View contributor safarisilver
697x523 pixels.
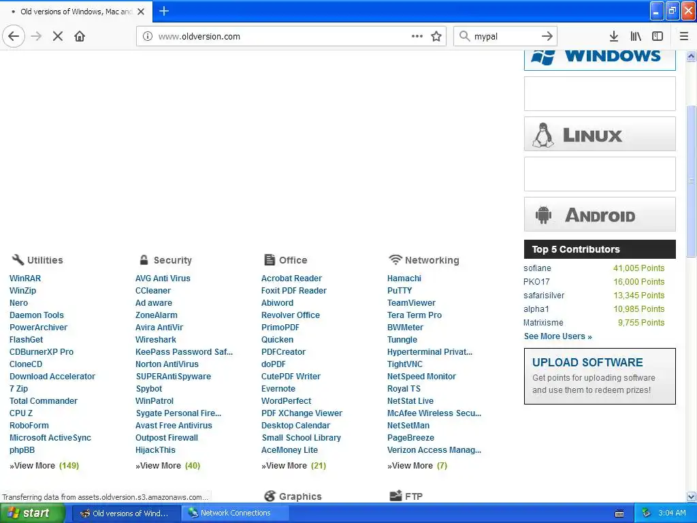click(x=544, y=296)
